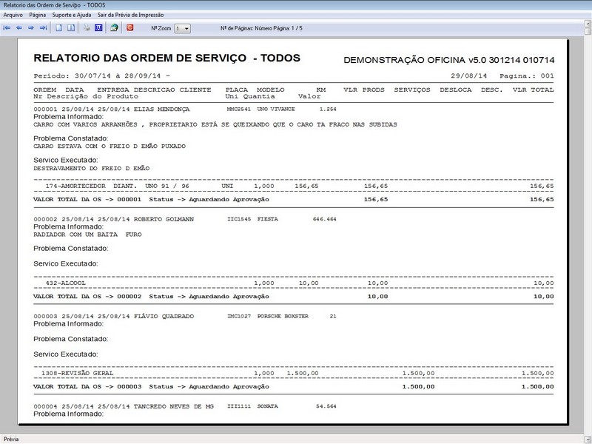This screenshot has width=592, height=444.
Task: Click the report title RELATORIO DAS ORDEM DE SERVIÇO
Action: tap(140, 58)
